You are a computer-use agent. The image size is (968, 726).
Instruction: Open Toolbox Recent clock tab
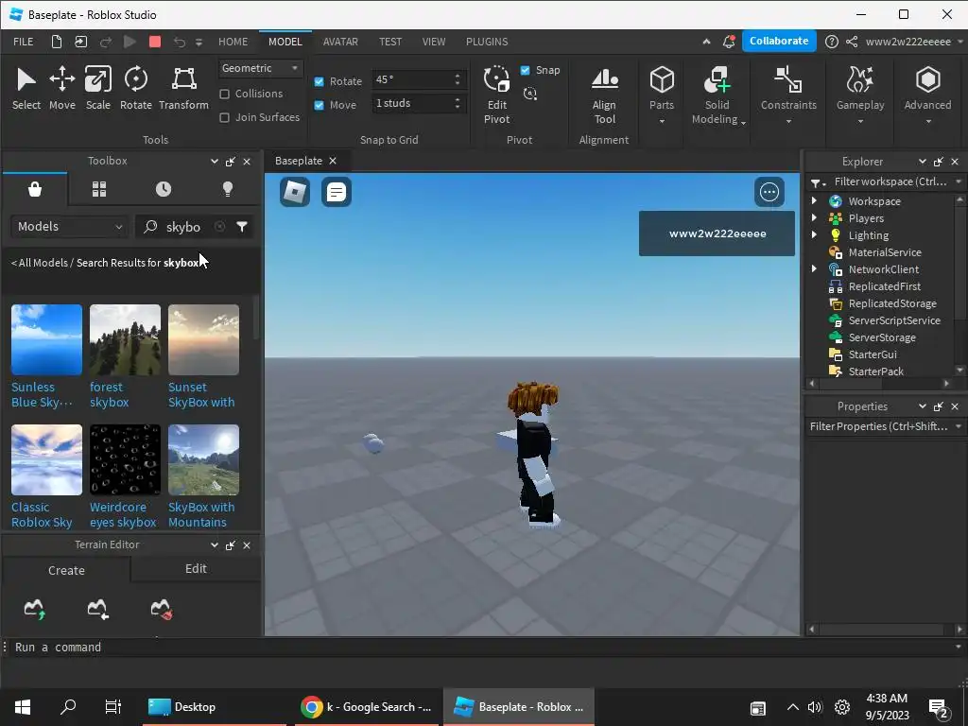pos(164,189)
